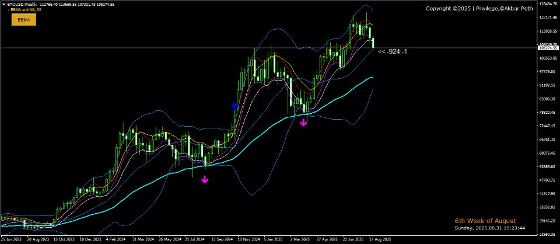560x244 pixels.
Task: Click the magenta down arrow near July 2024
Action: click(205, 179)
